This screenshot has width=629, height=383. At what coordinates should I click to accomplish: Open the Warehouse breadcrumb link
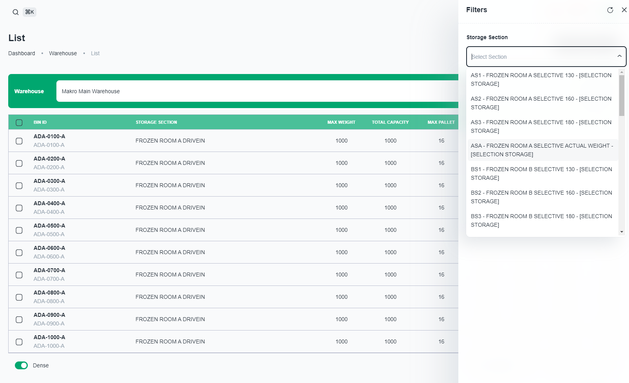point(63,53)
